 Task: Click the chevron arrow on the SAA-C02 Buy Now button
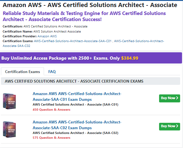[177, 126]
